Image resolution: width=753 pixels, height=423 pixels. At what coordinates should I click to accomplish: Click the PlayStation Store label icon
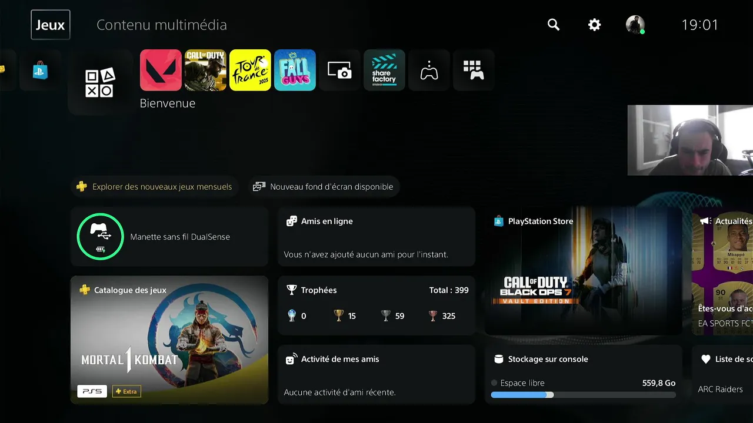[499, 221]
